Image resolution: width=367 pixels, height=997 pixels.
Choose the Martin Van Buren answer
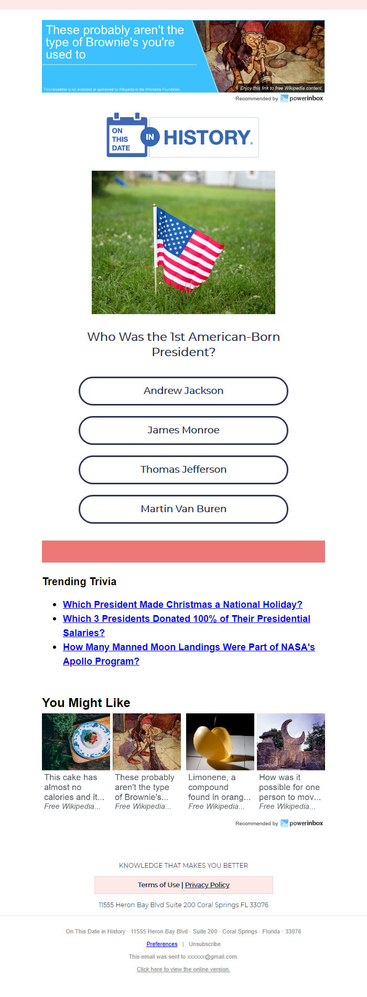[183, 509]
